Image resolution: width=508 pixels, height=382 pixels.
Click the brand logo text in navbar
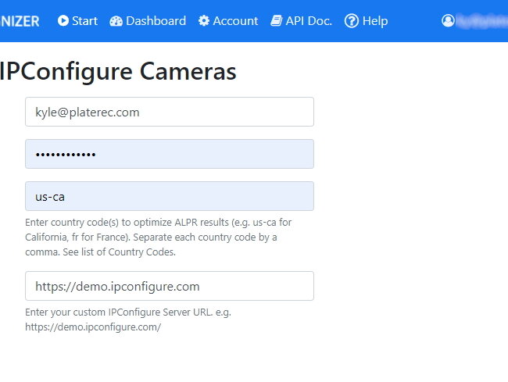tap(20, 21)
